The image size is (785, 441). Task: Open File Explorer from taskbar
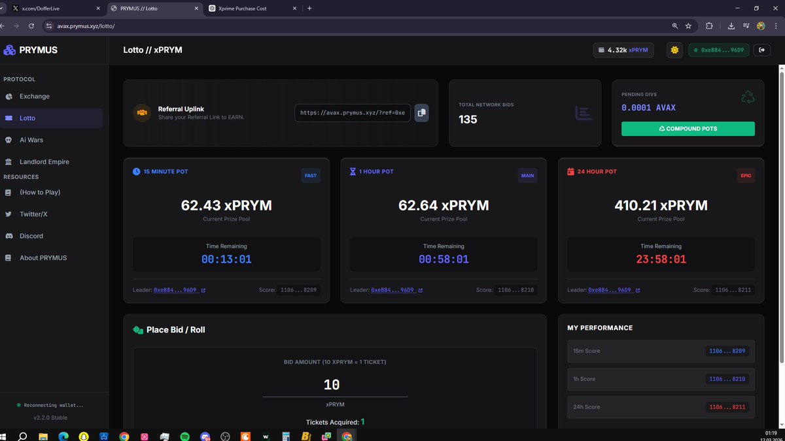[x=43, y=436]
